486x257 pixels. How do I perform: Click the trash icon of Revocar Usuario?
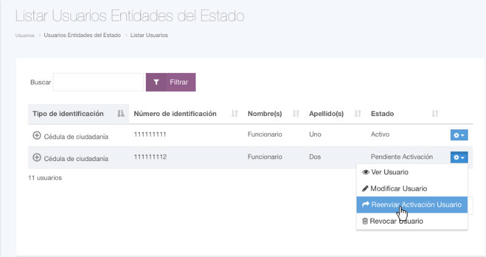365,221
